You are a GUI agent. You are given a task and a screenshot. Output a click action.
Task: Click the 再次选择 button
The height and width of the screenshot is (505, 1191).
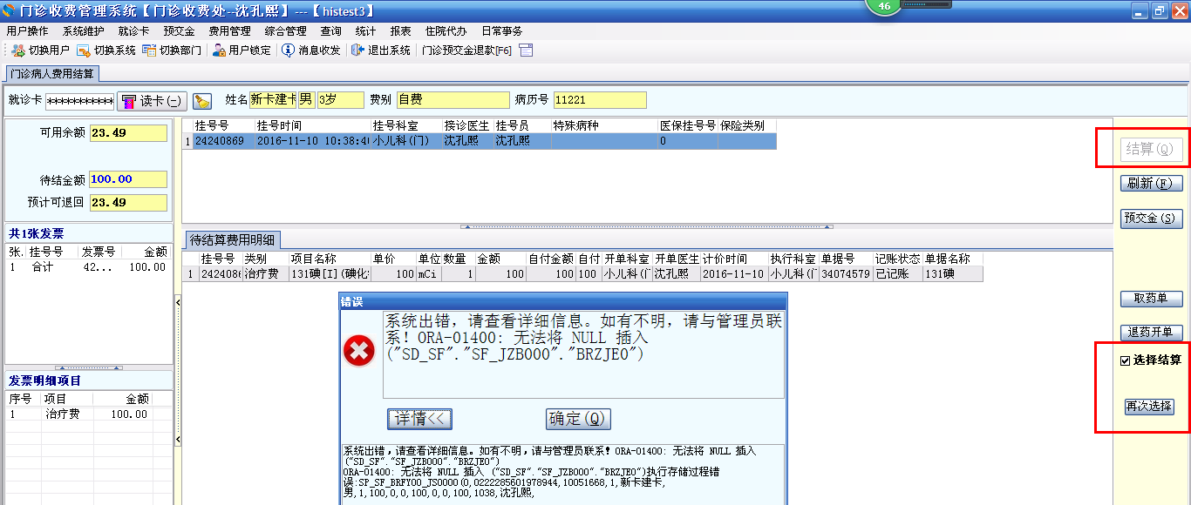coord(1148,407)
